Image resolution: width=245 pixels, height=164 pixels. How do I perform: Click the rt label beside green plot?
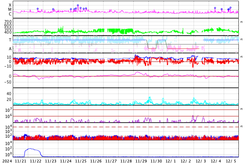[x=242, y=22]
